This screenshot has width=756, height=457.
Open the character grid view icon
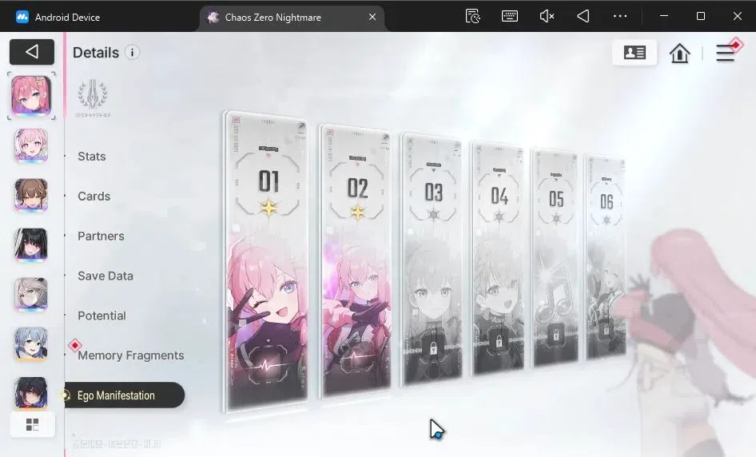[32, 425]
